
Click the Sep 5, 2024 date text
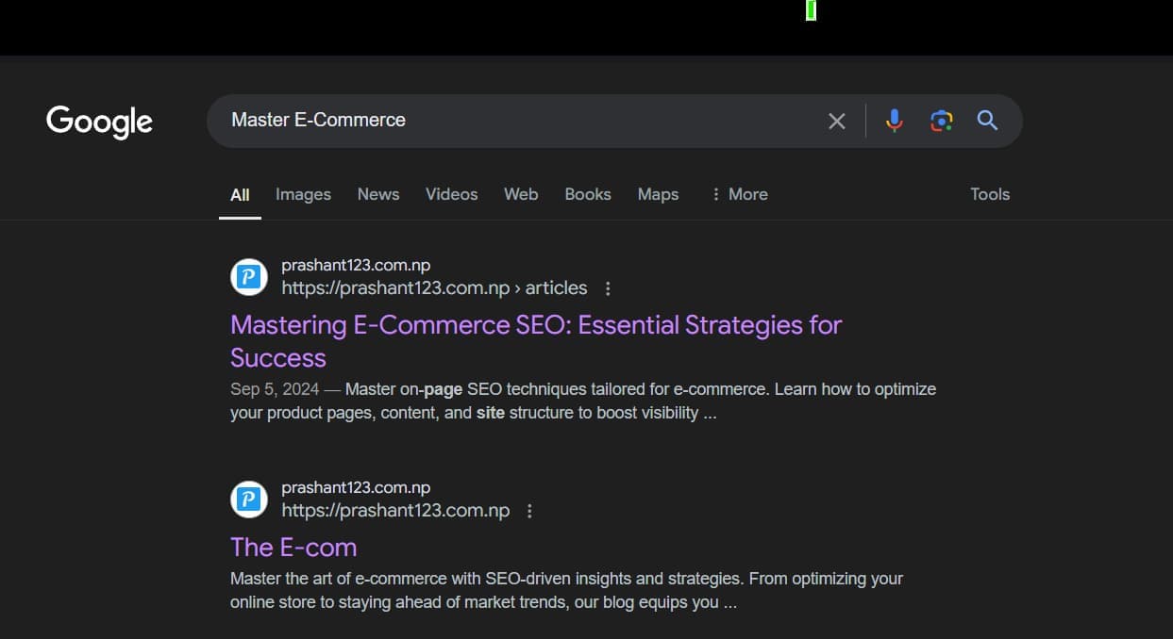274,389
